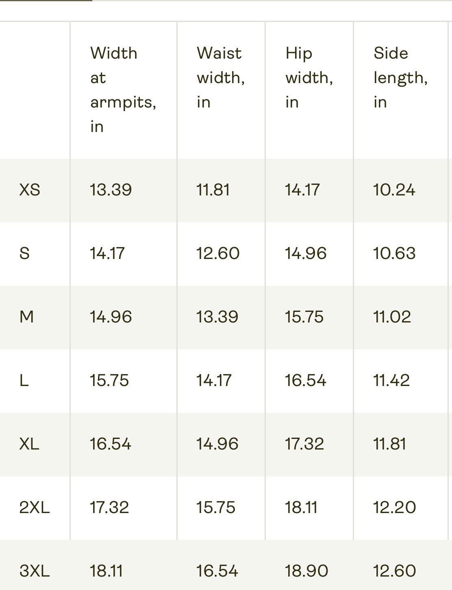Click the XS side length value 10.24
452x590 pixels.
click(394, 190)
